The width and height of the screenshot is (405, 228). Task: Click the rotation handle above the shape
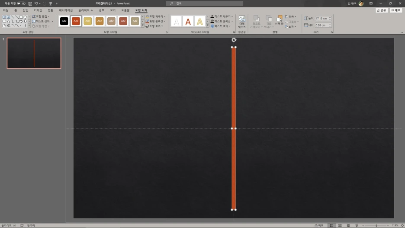(234, 40)
